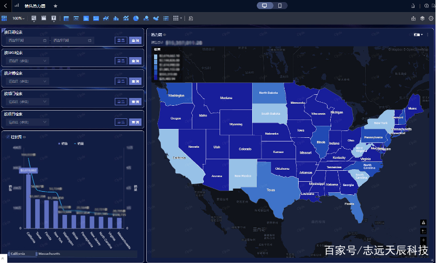Image resolution: width=436 pixels, height=263 pixels.
Task: Insert a text box with the T icon
Action: (x=53, y=18)
